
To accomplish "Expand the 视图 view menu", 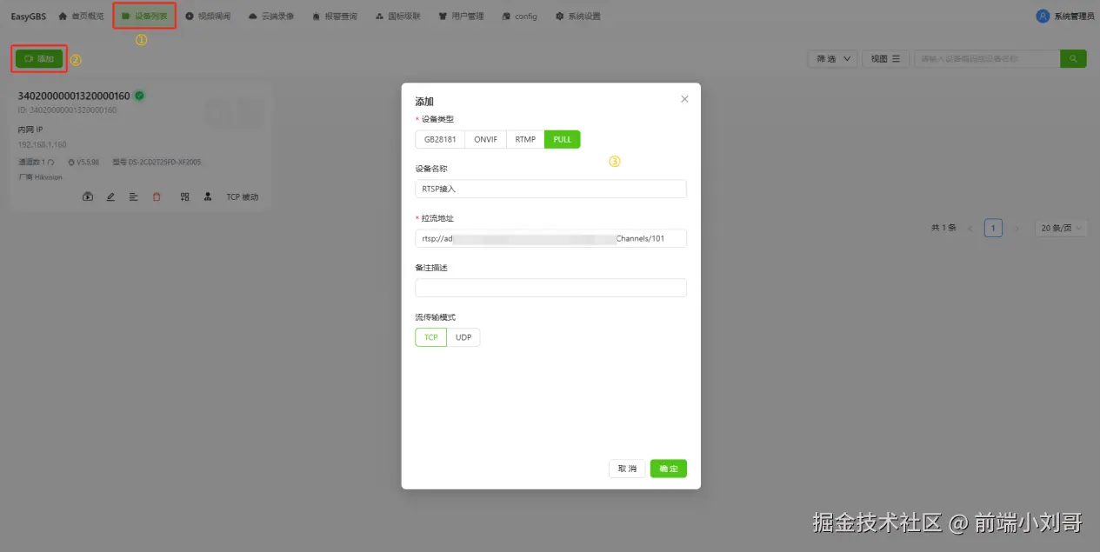I will click(x=885, y=58).
